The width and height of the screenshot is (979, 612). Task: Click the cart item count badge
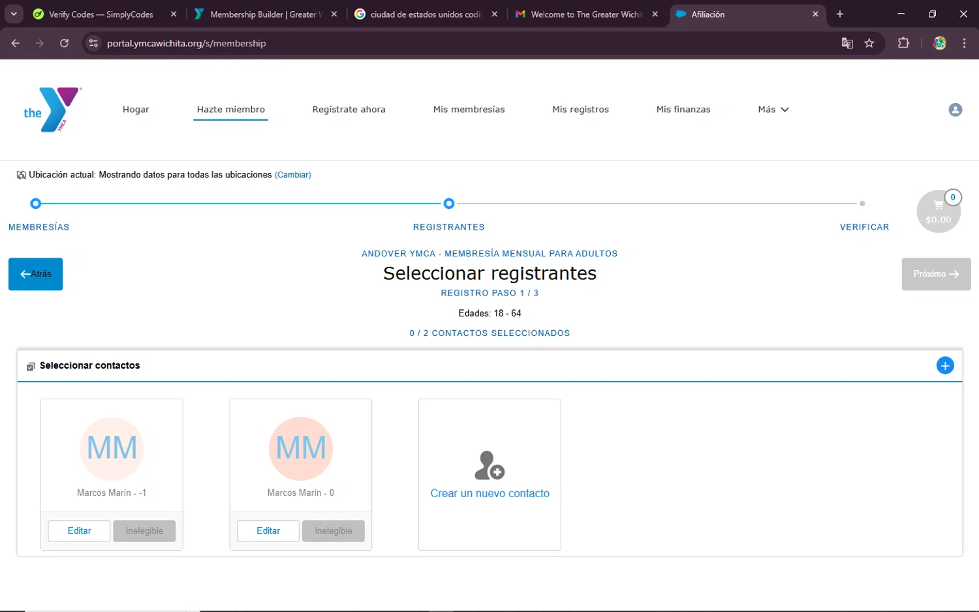pos(953,197)
